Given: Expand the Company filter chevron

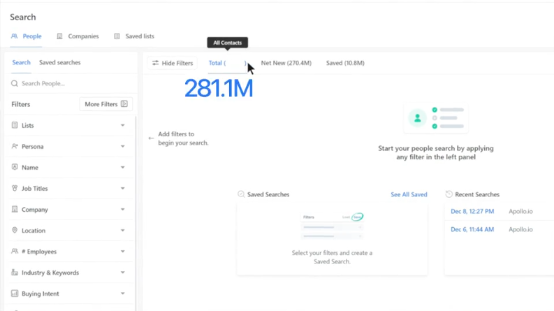Looking at the screenshot, I should click(x=122, y=209).
